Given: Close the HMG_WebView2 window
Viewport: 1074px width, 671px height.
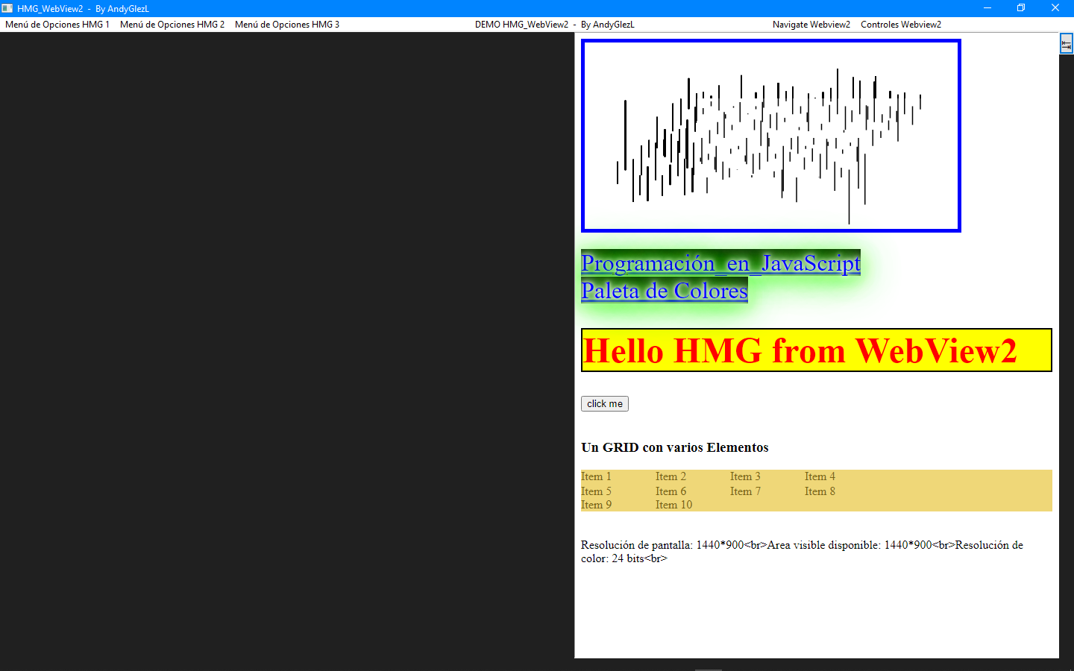Looking at the screenshot, I should coord(1055,8).
